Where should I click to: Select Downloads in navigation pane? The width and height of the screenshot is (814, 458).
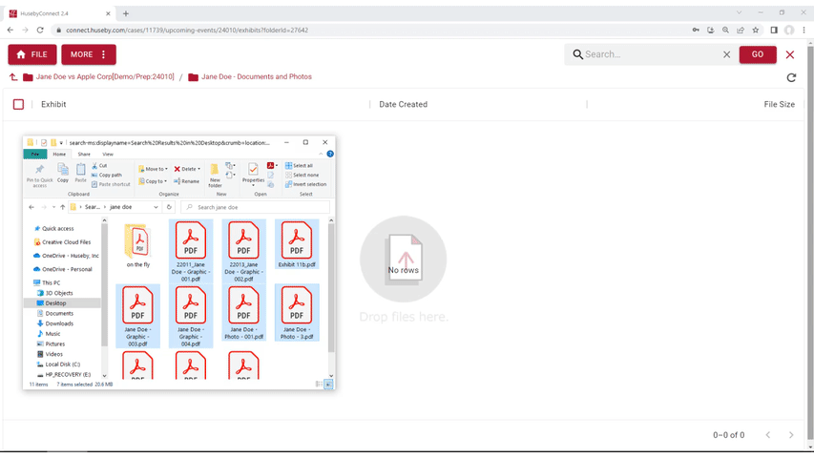[x=55, y=323]
